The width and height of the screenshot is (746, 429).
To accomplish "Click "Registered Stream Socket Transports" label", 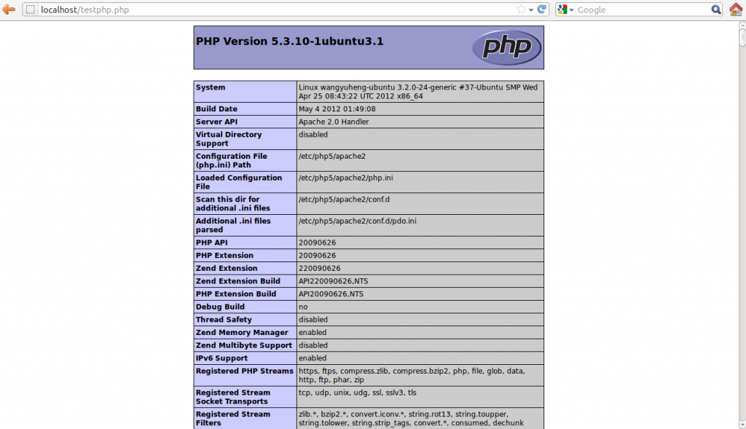I will click(x=233, y=397).
